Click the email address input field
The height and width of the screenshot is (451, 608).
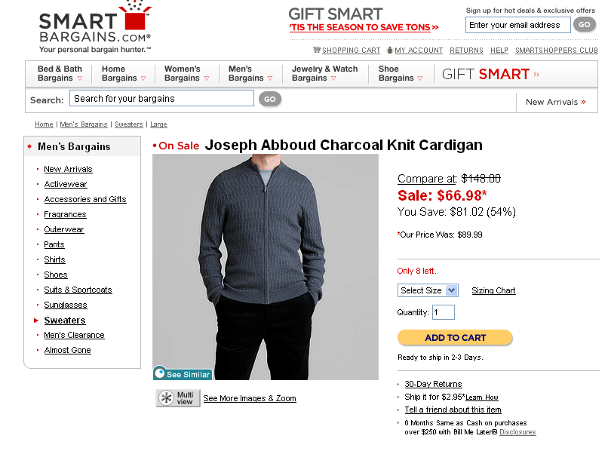(517, 25)
